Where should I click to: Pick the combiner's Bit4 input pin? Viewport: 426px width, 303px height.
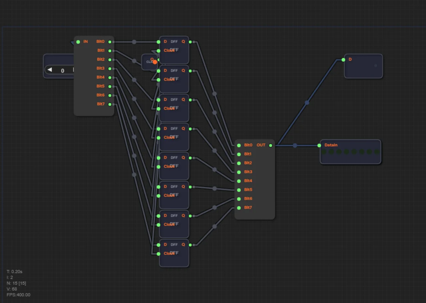coord(239,181)
